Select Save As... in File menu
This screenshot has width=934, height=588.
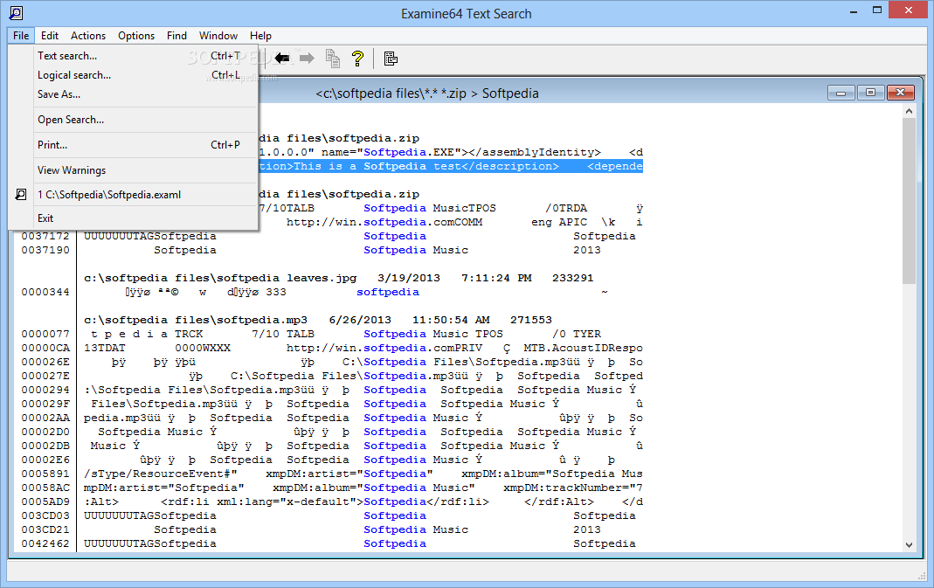pyautogui.click(x=134, y=94)
